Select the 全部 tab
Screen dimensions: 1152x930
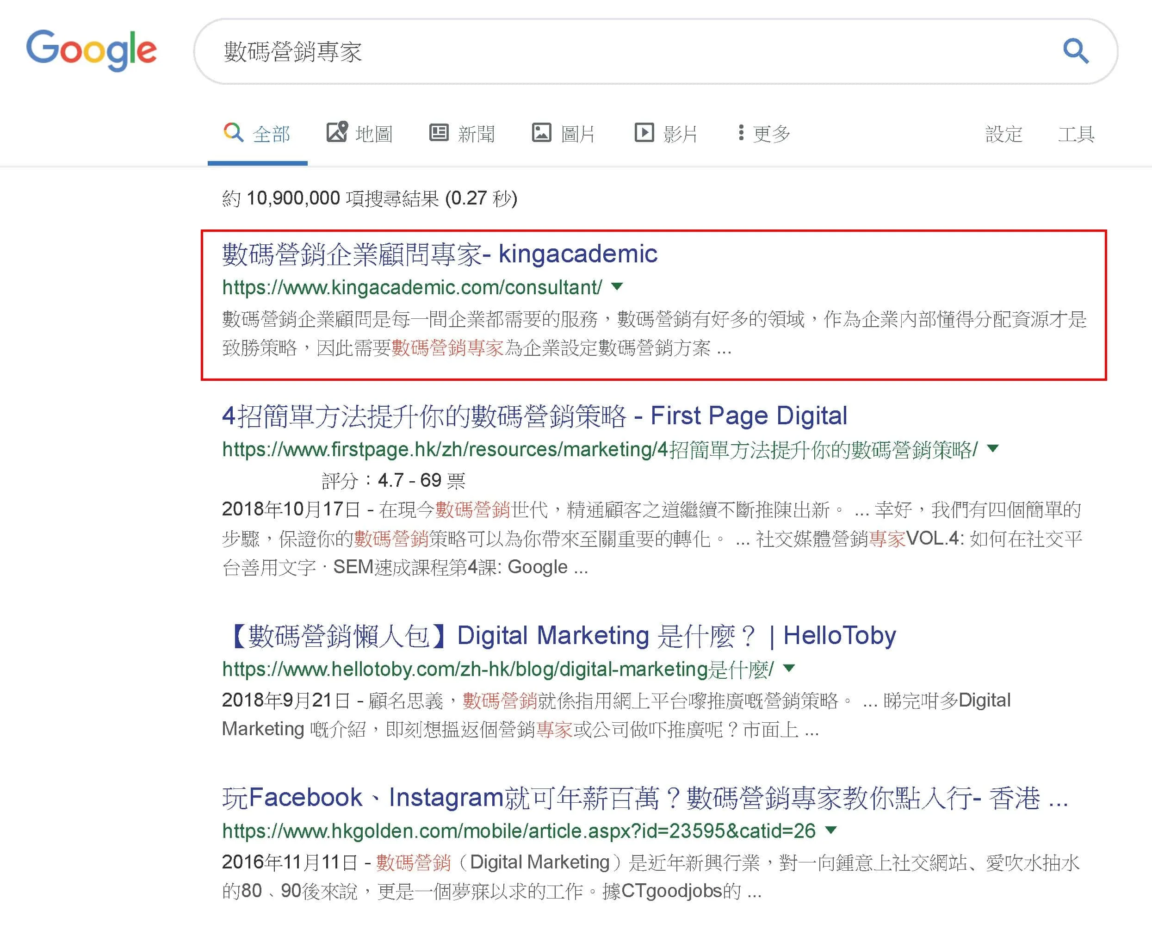click(x=258, y=134)
